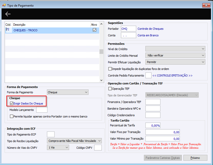Open the Forma de Pagamento dropdown
213x165 pixels.
tap(68, 92)
